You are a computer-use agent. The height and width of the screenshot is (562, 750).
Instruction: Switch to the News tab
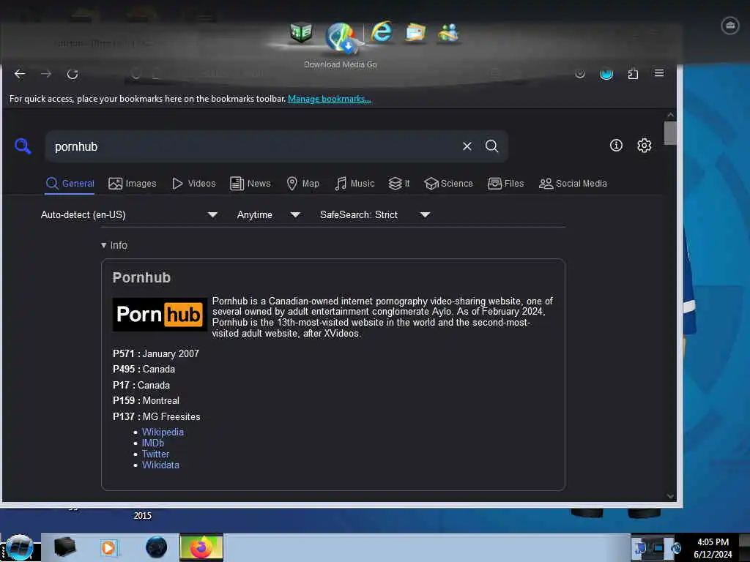250,184
